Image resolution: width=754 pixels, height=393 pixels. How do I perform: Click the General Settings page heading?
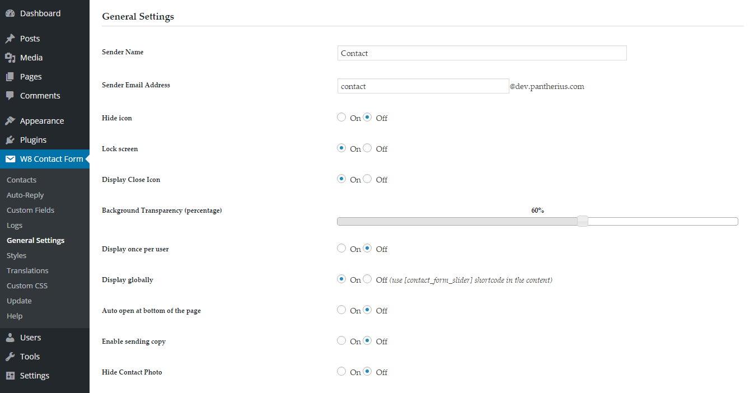click(138, 16)
